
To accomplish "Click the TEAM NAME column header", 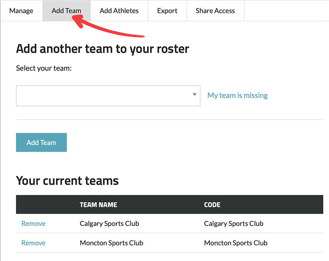I will click(98, 205).
